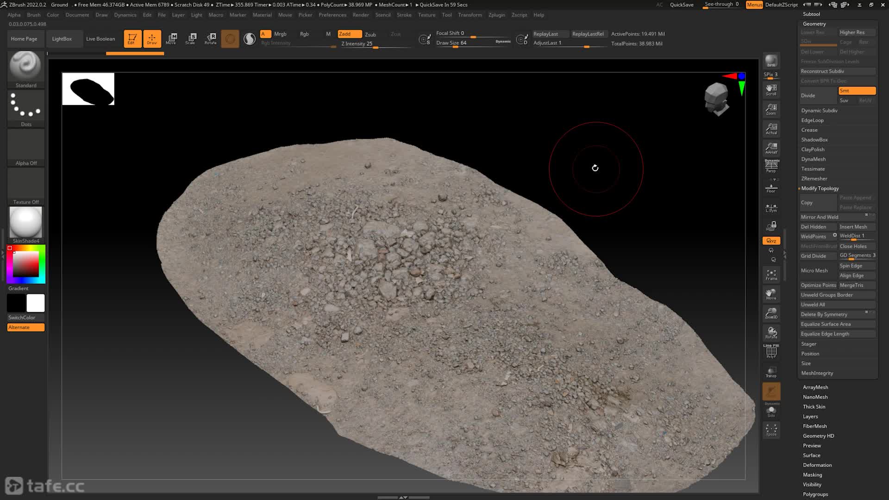Click the Frame mesh icon

click(771, 275)
